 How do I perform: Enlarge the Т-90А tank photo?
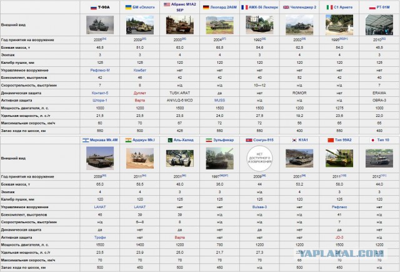click(x=100, y=25)
